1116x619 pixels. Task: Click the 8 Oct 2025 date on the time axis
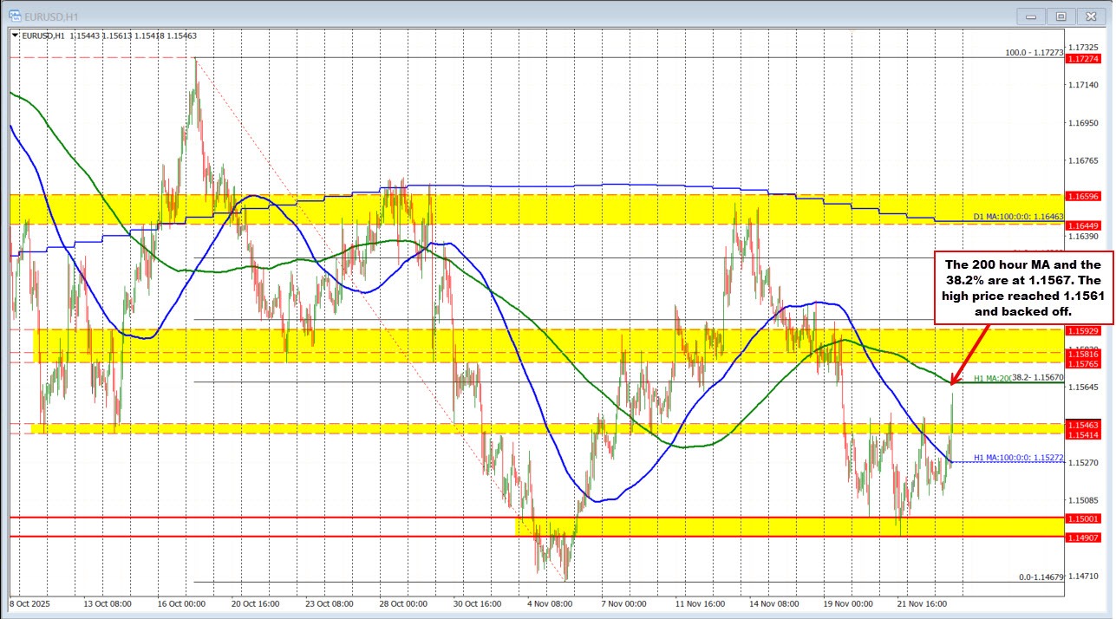pos(32,604)
